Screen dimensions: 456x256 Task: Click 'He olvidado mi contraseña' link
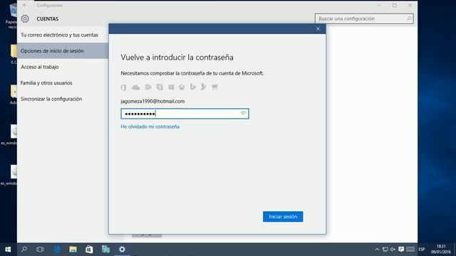point(150,127)
